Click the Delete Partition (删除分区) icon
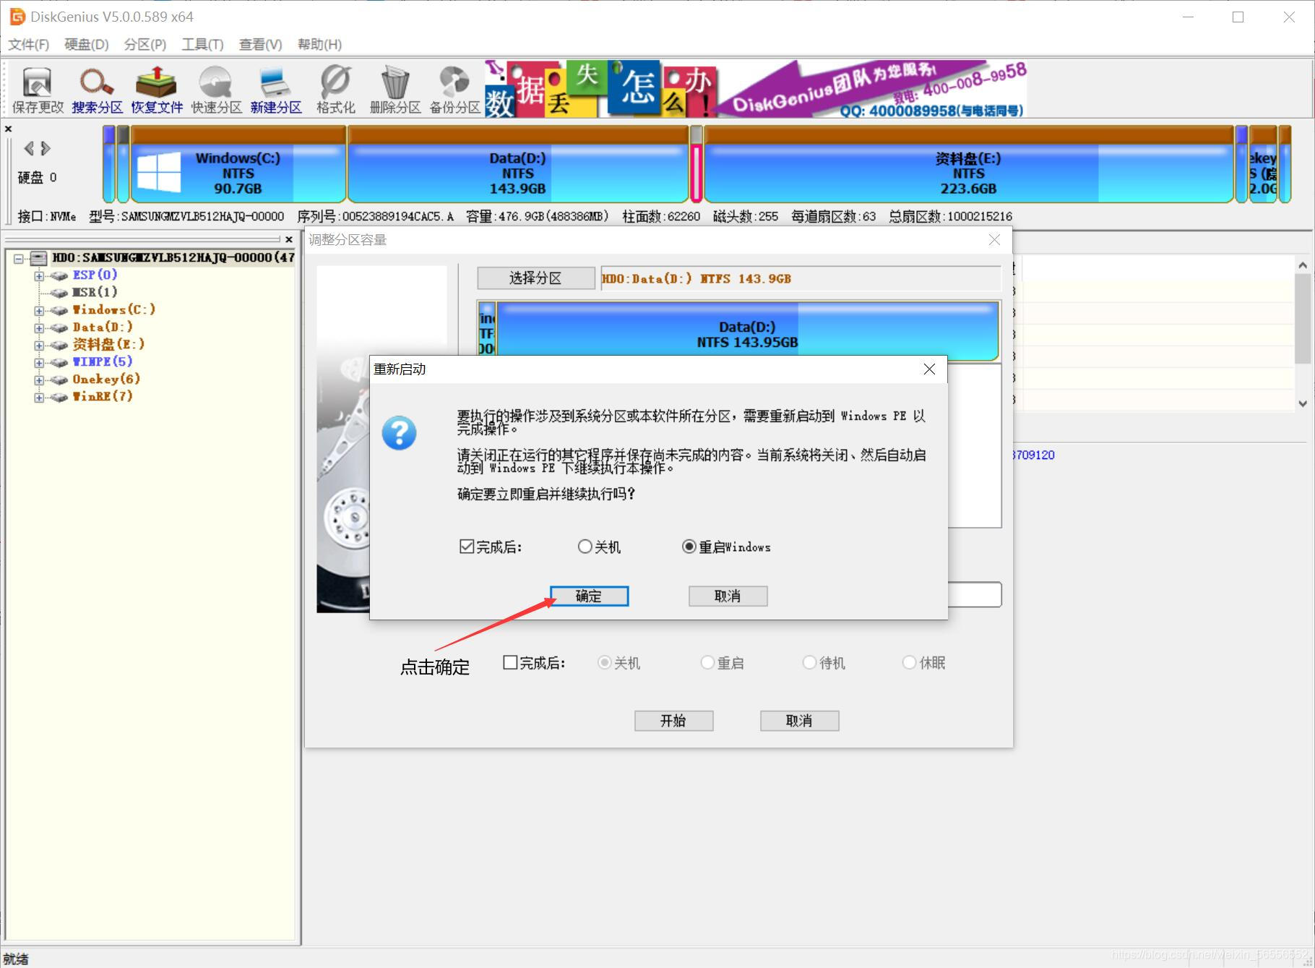The image size is (1315, 968). click(x=395, y=90)
